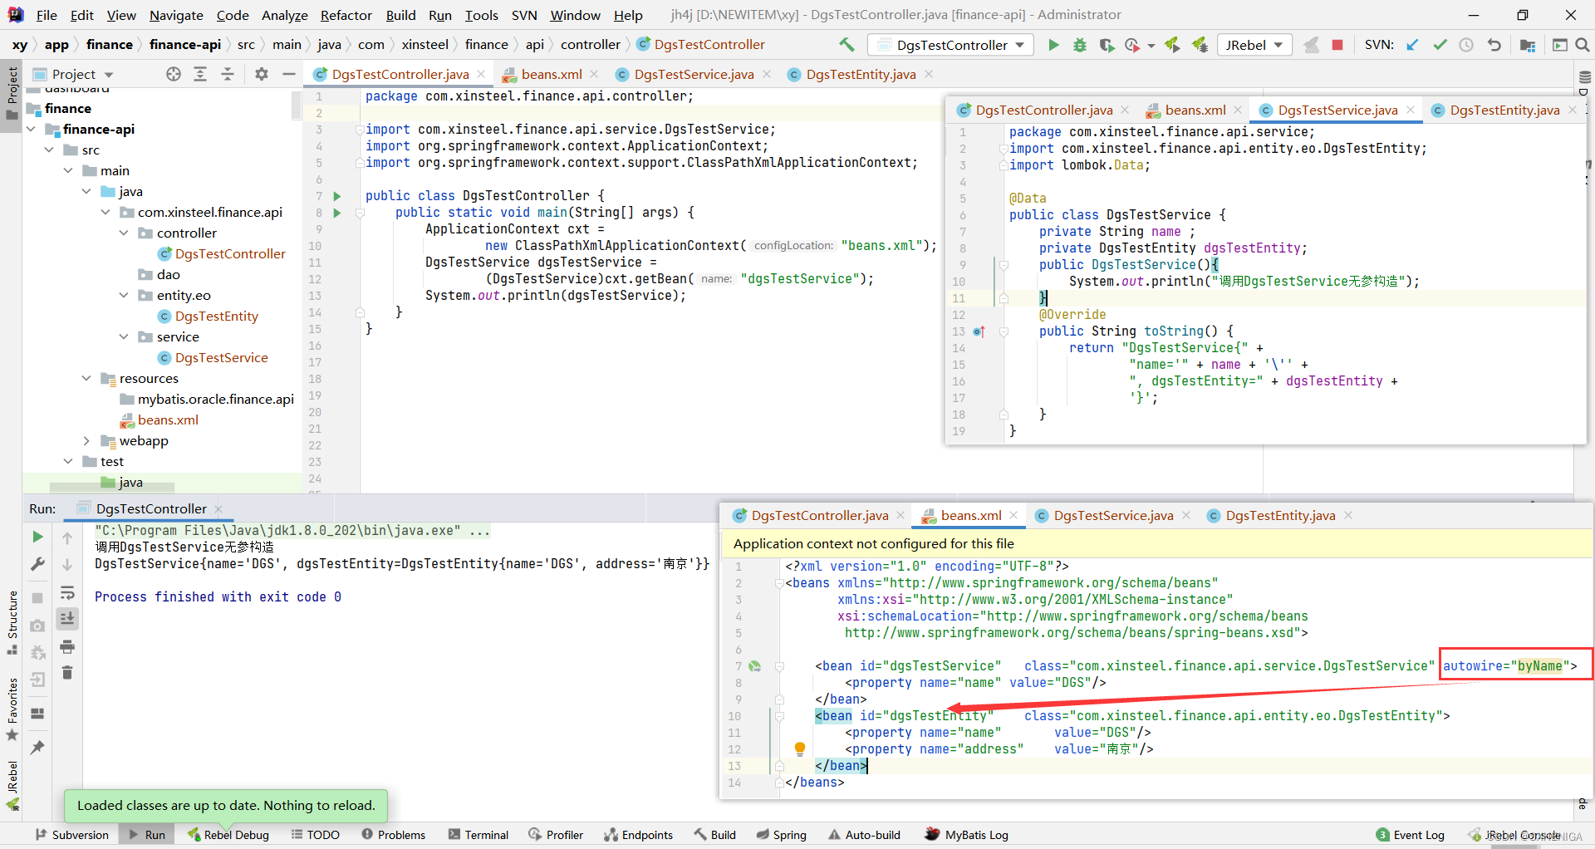Click the SVN Update Project arrow
1595x849 pixels.
point(1412,45)
